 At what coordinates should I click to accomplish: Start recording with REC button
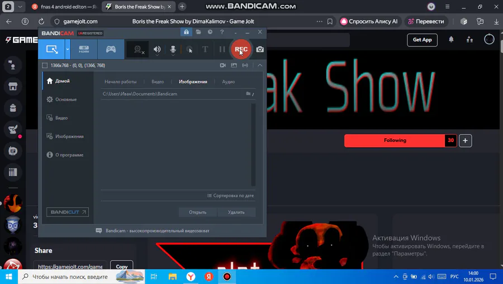241,49
